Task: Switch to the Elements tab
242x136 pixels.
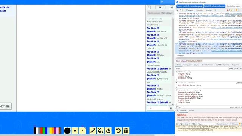Action: (x=190, y=10)
